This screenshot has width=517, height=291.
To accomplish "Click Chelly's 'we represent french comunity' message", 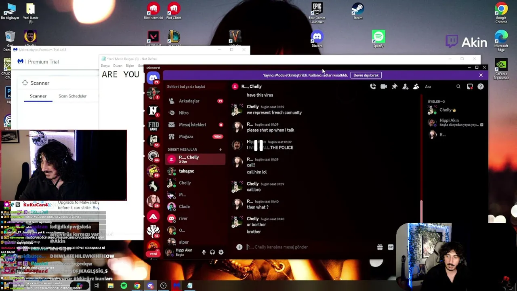I will 274,113.
